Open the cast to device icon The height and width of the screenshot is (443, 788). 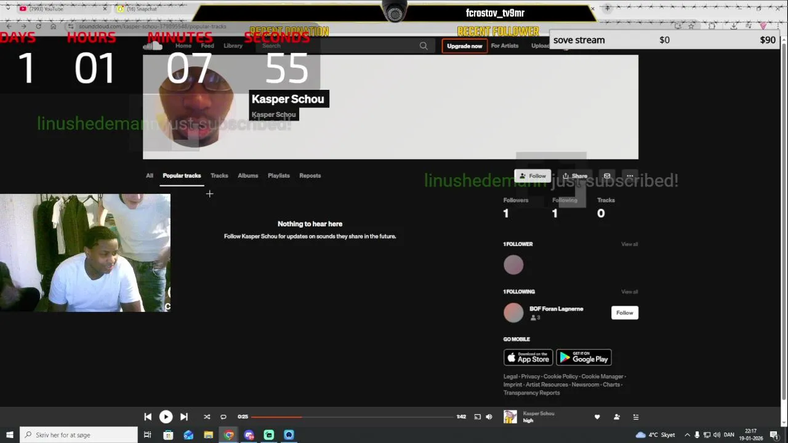[477, 417]
